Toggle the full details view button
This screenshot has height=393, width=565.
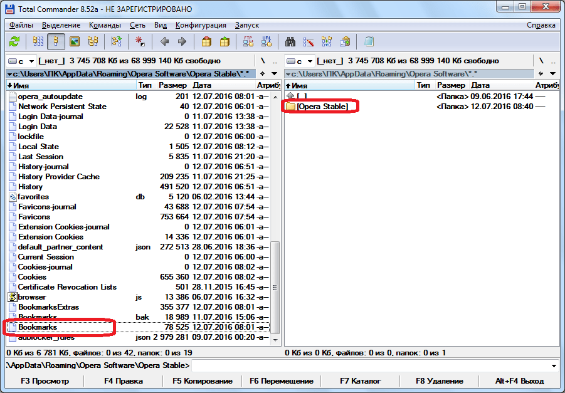click(56, 42)
